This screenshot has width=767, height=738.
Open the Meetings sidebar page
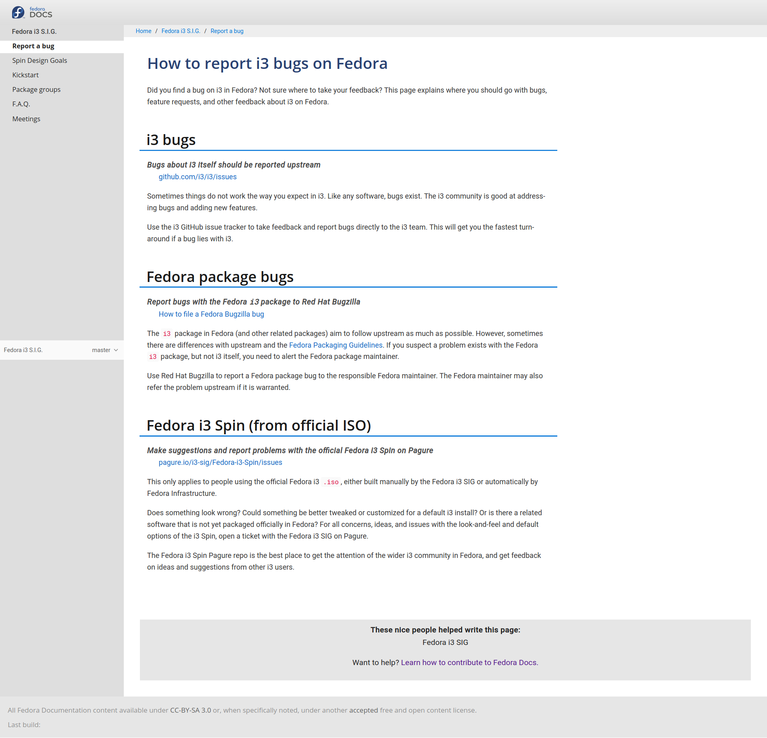click(26, 119)
